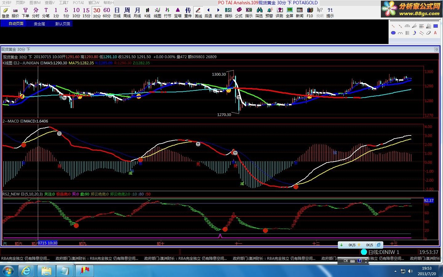Select the 1分 one-minute period
443x277 pixels.
(x=56, y=13)
